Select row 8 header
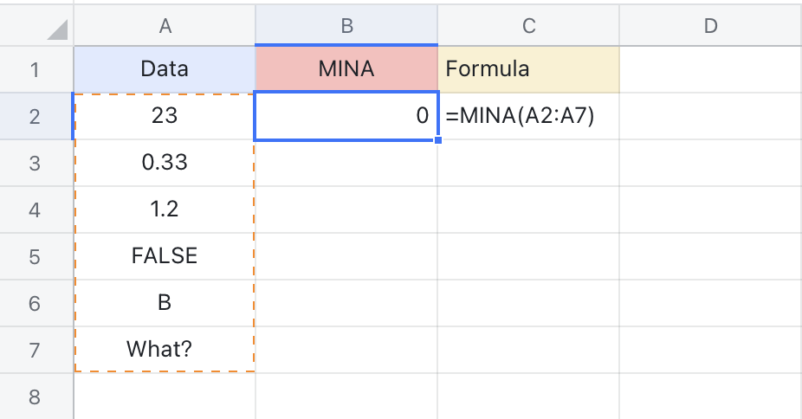 (36, 396)
